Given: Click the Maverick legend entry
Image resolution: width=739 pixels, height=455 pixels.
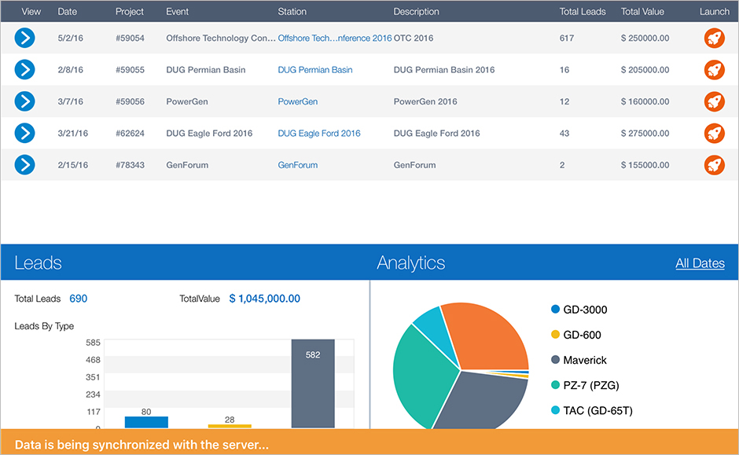Looking at the screenshot, I should (x=585, y=360).
